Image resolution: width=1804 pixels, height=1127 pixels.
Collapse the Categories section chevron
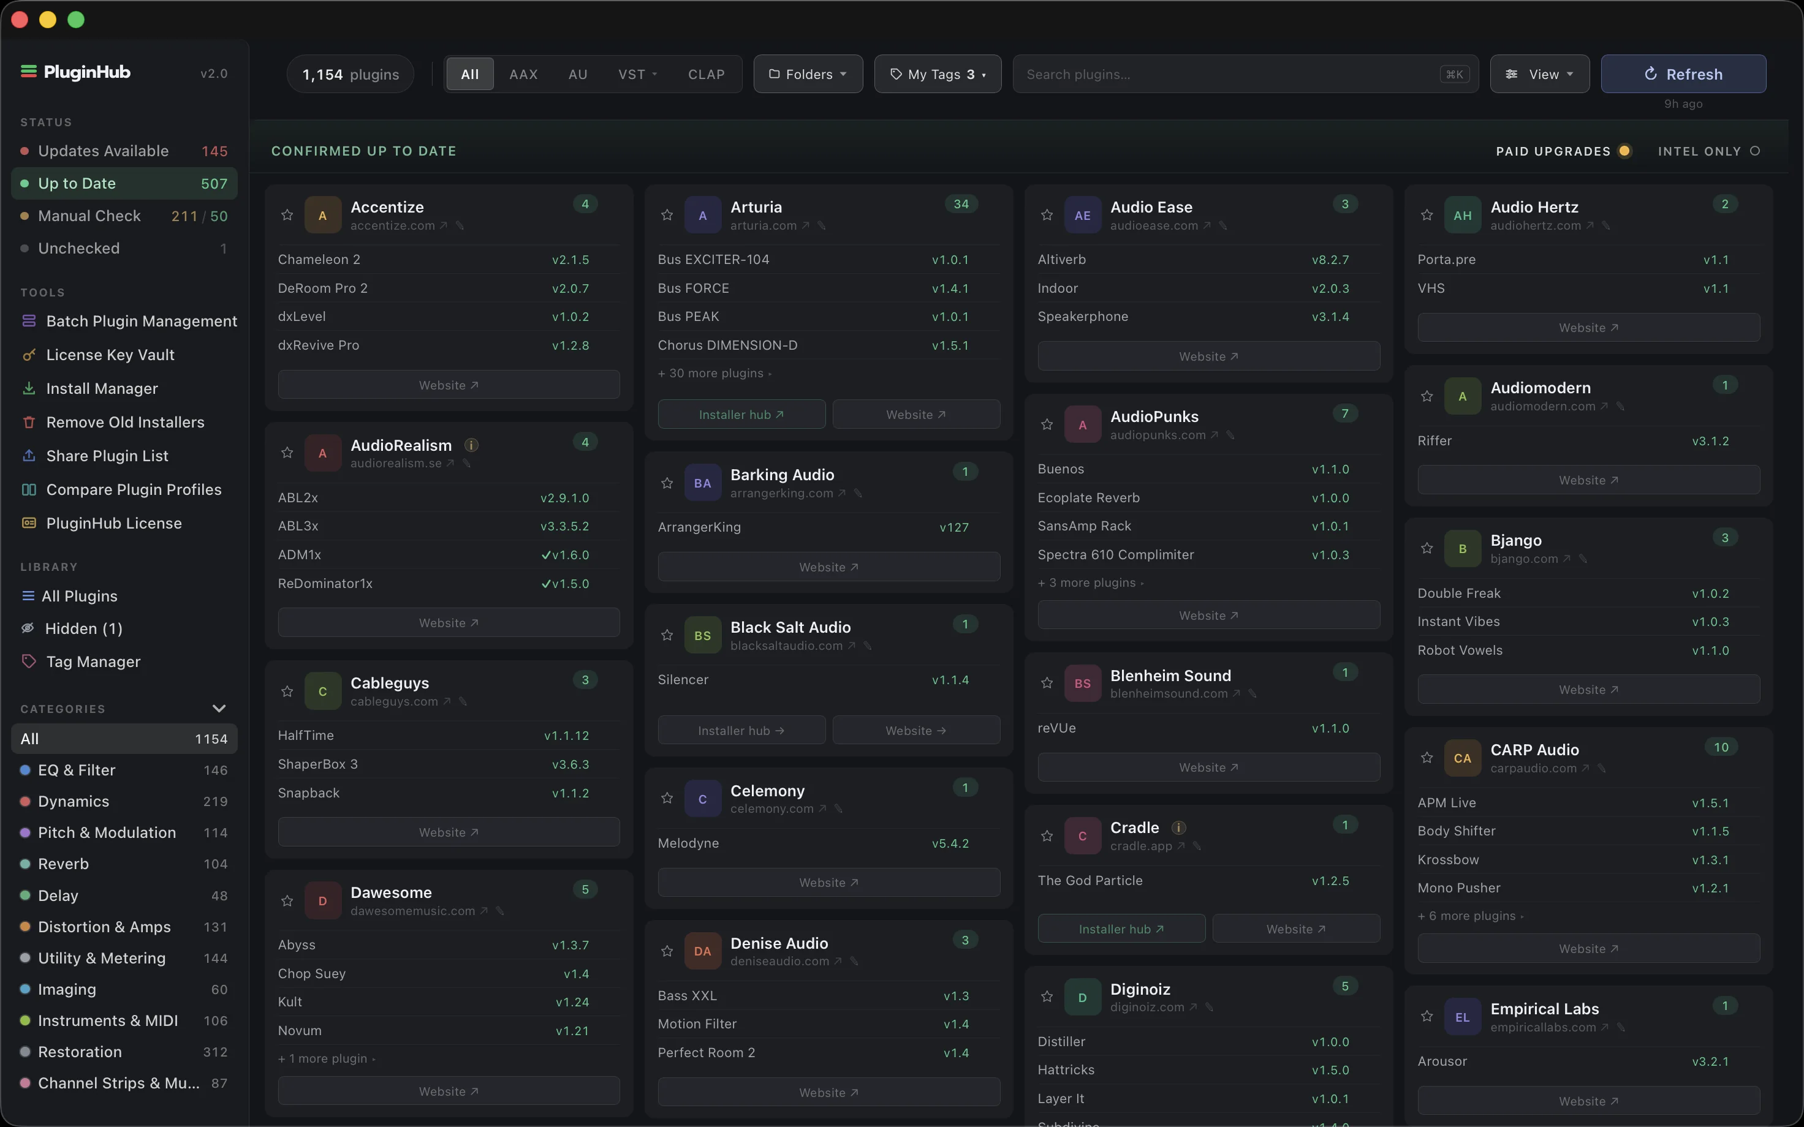(x=218, y=709)
